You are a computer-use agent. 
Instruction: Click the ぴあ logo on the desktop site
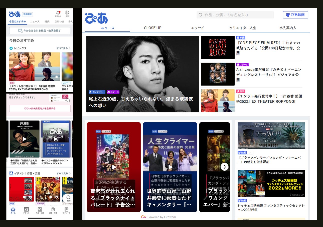pos(96,18)
